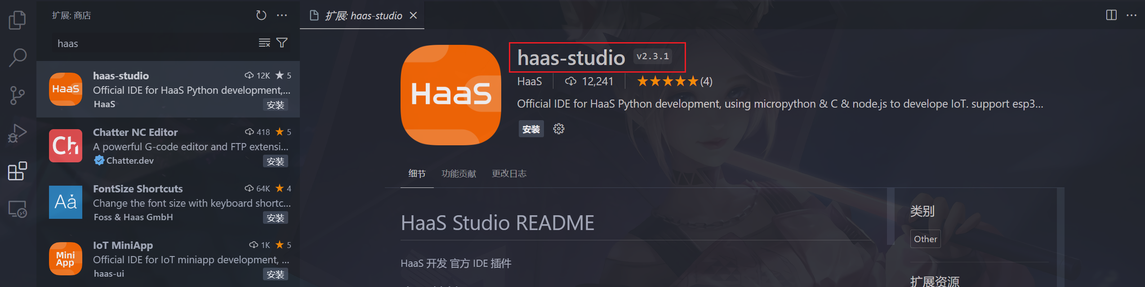Click the HaaS publisher link
Viewport: 1145px width, 287px height.
(529, 82)
